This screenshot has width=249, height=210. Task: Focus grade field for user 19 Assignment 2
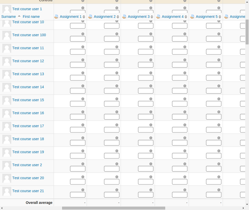[112, 156]
